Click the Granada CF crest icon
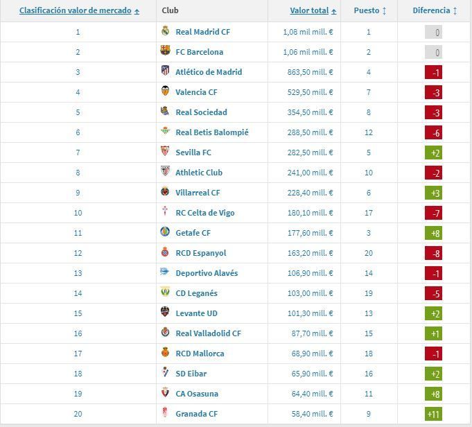 coord(165,413)
